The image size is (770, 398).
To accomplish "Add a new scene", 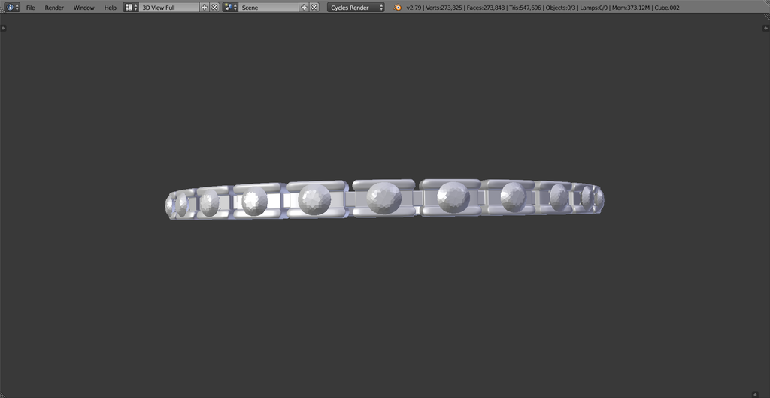I will click(304, 8).
